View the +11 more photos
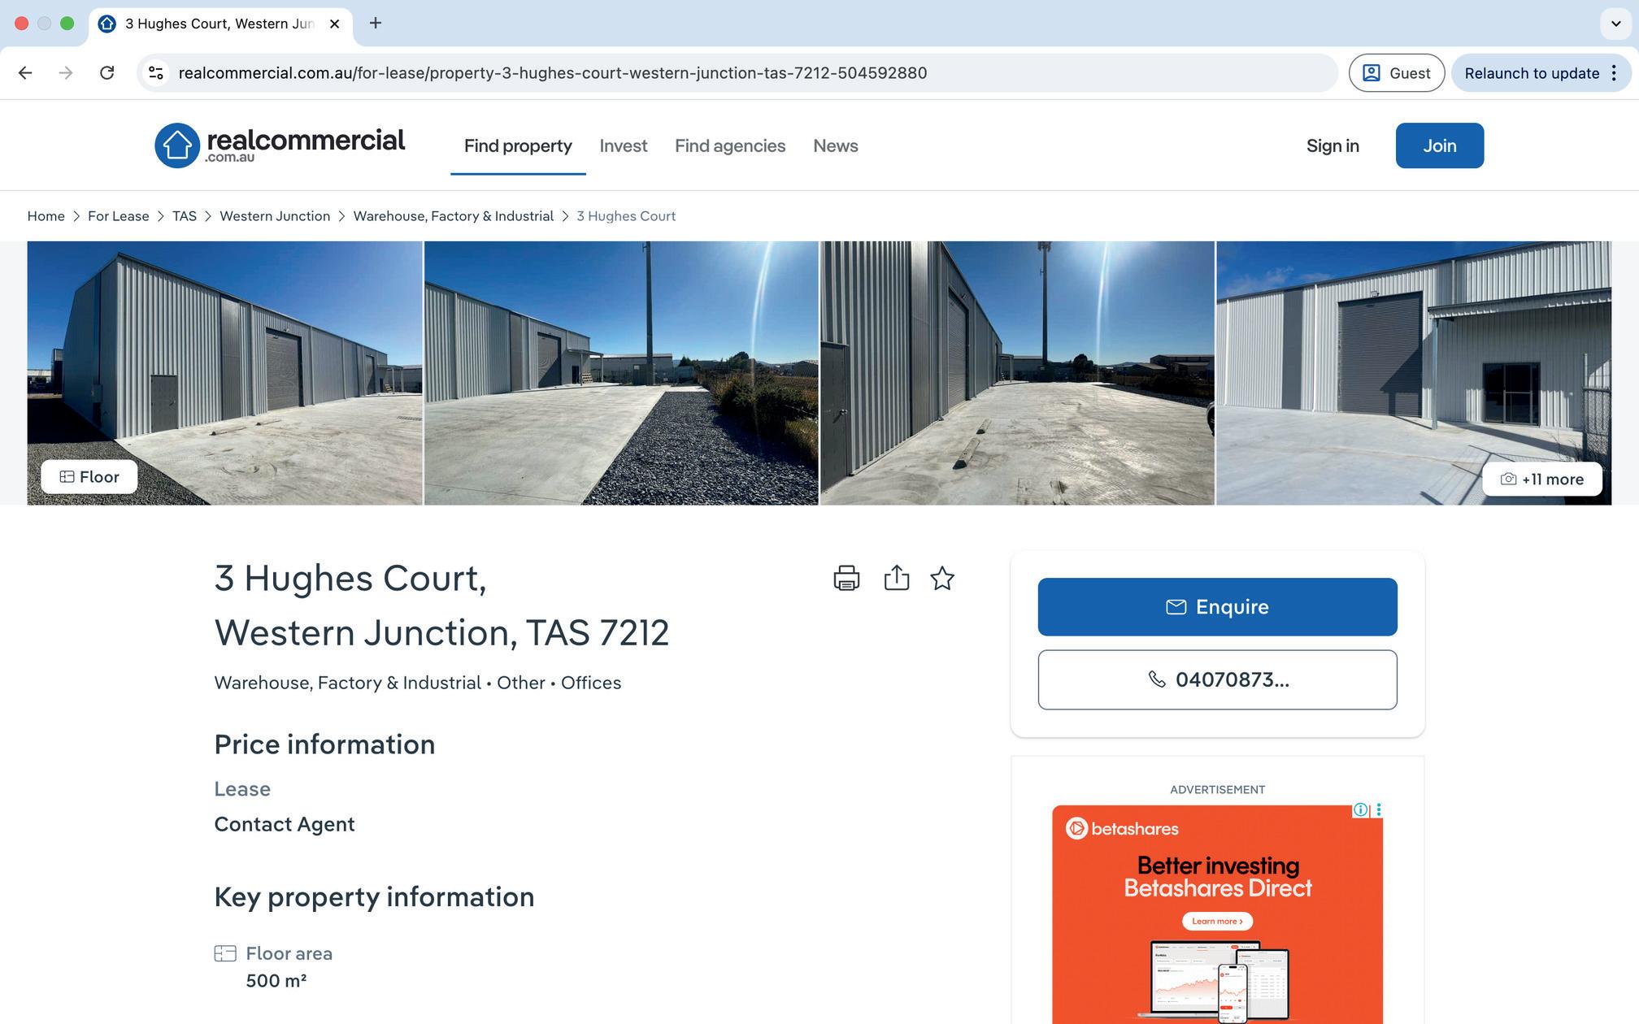 1541,479
